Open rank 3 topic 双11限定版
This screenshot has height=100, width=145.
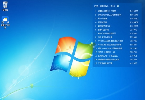click(103, 19)
